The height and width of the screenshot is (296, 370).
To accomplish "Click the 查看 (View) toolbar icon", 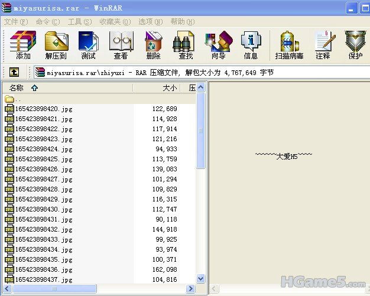I will tap(121, 45).
